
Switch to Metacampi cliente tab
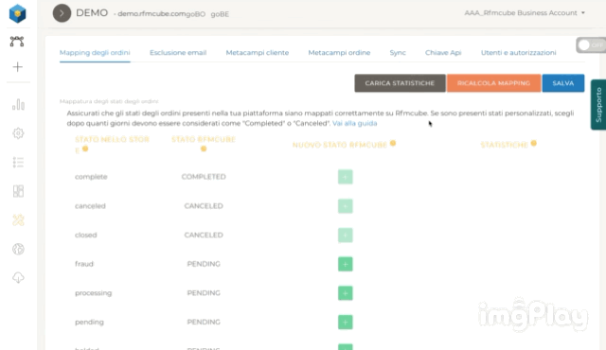(258, 52)
